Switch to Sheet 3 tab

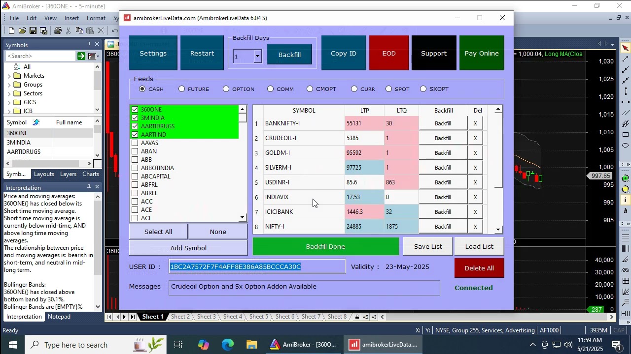[207, 317]
